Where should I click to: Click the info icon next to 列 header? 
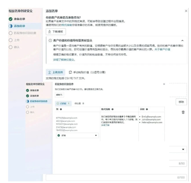[61, 109]
